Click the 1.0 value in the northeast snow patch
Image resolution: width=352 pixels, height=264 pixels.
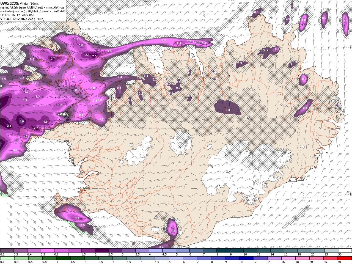click(304, 20)
